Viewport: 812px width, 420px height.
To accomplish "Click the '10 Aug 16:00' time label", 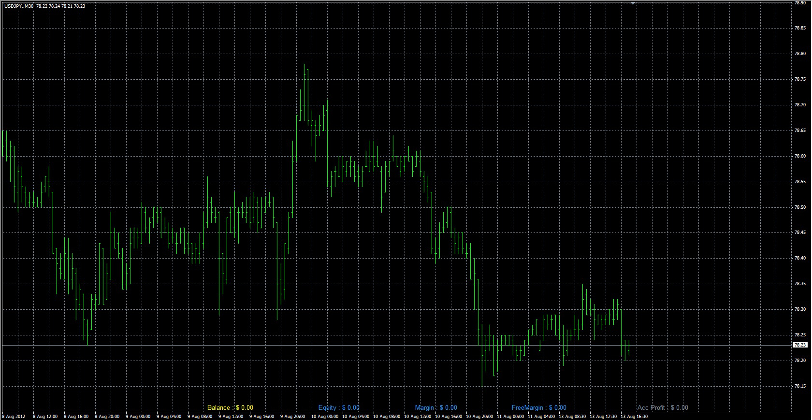I will [x=448, y=416].
